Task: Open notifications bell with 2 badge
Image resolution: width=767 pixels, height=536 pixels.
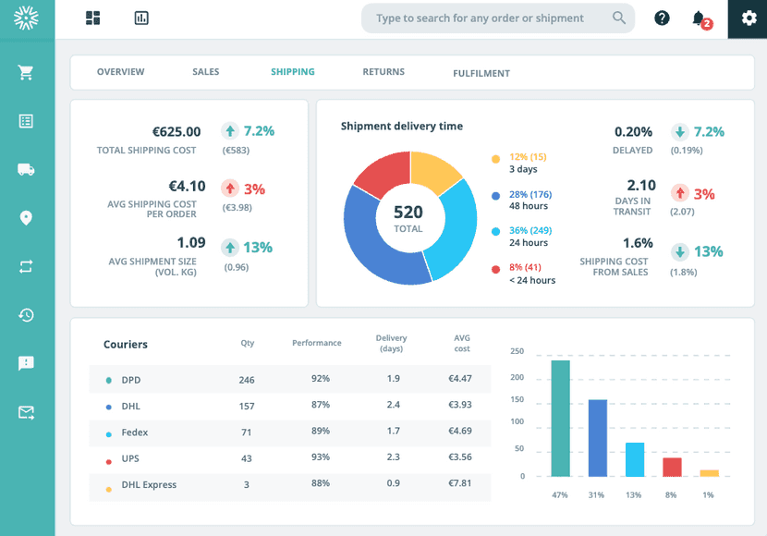Action: coord(700,18)
